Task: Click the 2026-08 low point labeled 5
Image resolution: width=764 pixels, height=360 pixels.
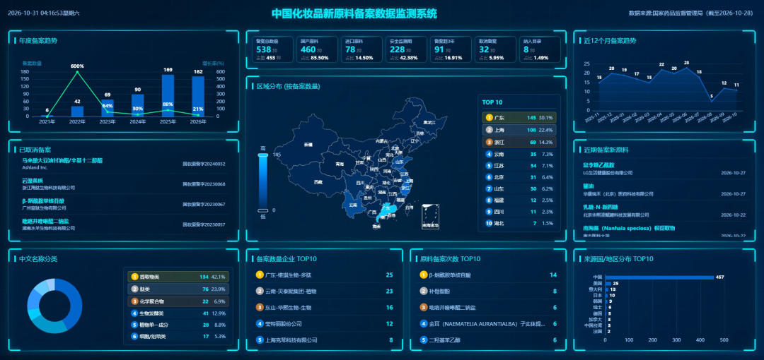Action: [x=712, y=101]
